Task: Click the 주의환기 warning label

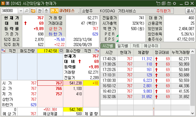Action: [x=163, y=11]
